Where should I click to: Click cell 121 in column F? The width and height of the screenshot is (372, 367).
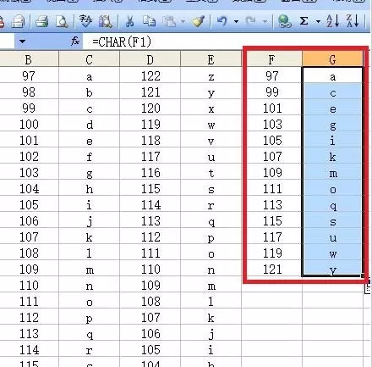pos(272,269)
